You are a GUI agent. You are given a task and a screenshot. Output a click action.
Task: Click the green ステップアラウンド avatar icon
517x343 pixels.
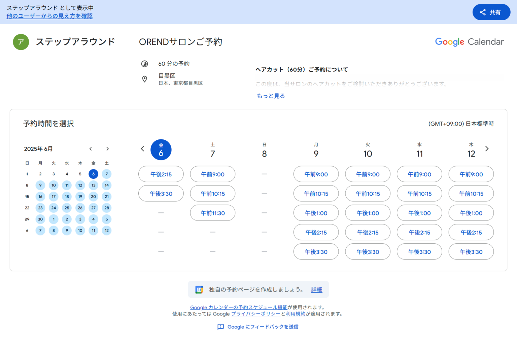[21, 42]
